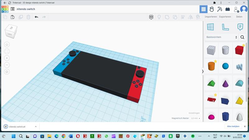Select the ruler tool
249x140 pixels.
click(x=225, y=27)
